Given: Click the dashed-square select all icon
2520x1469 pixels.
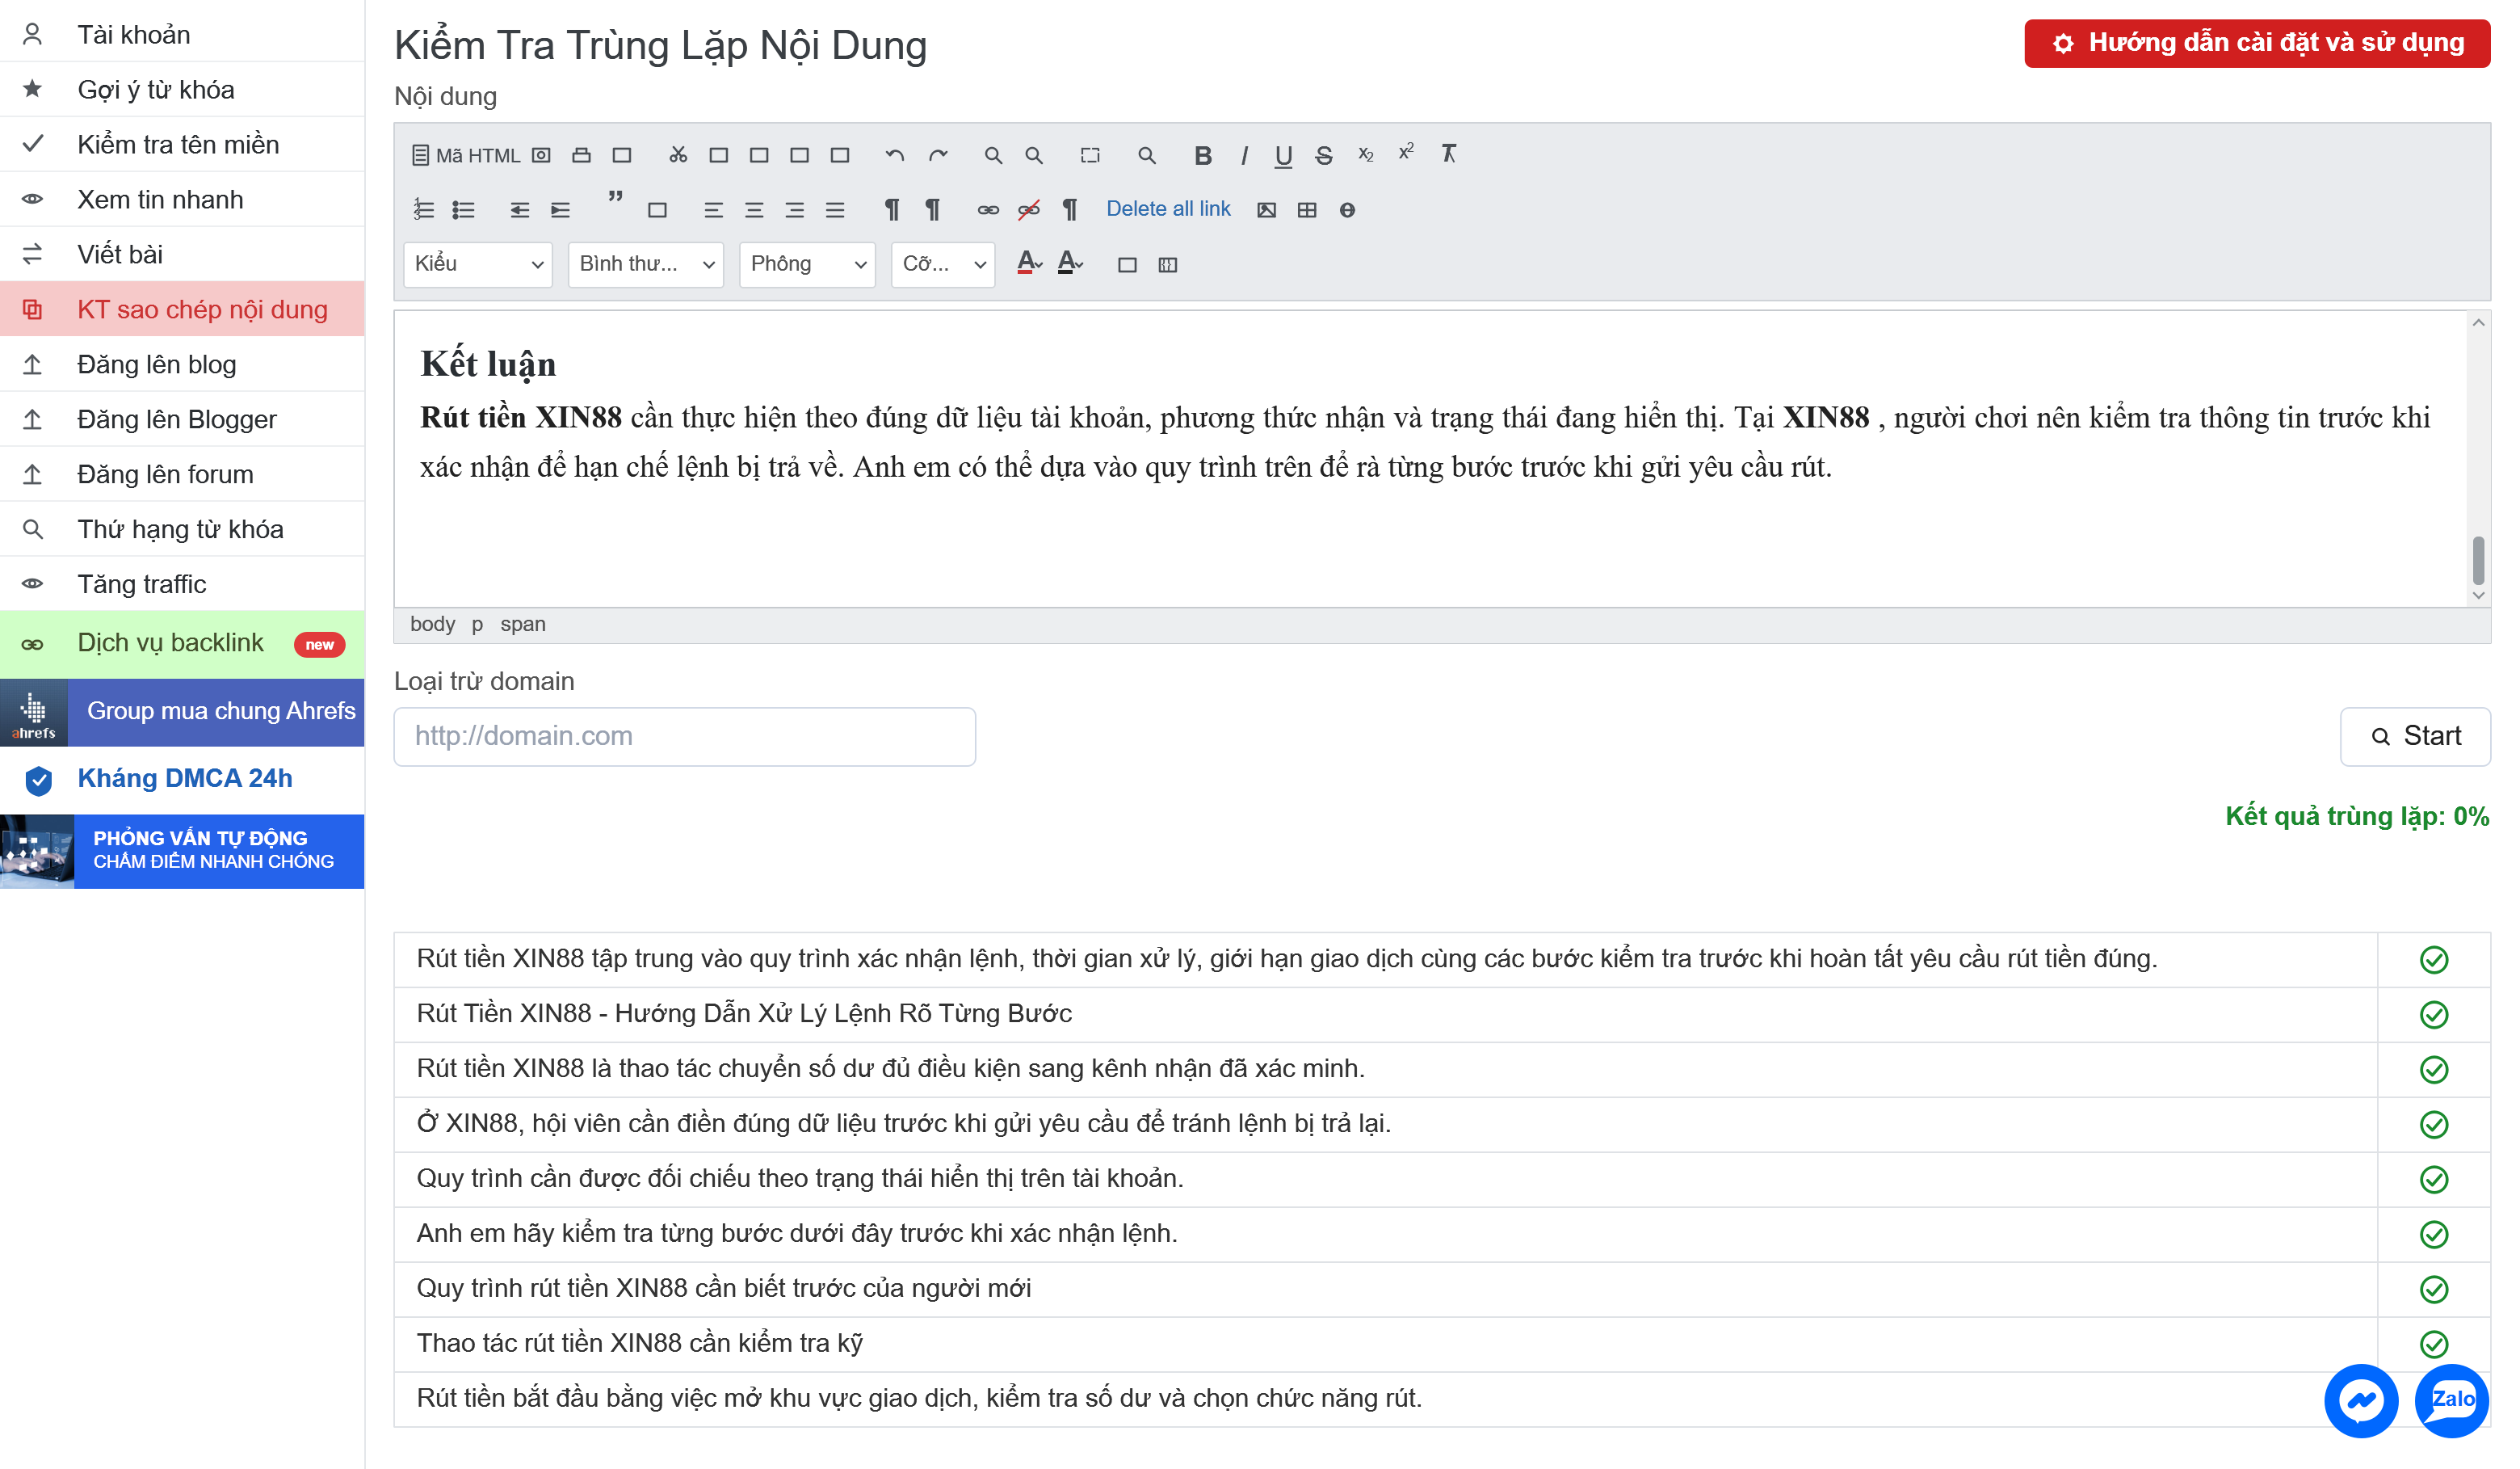Looking at the screenshot, I should tap(1090, 155).
